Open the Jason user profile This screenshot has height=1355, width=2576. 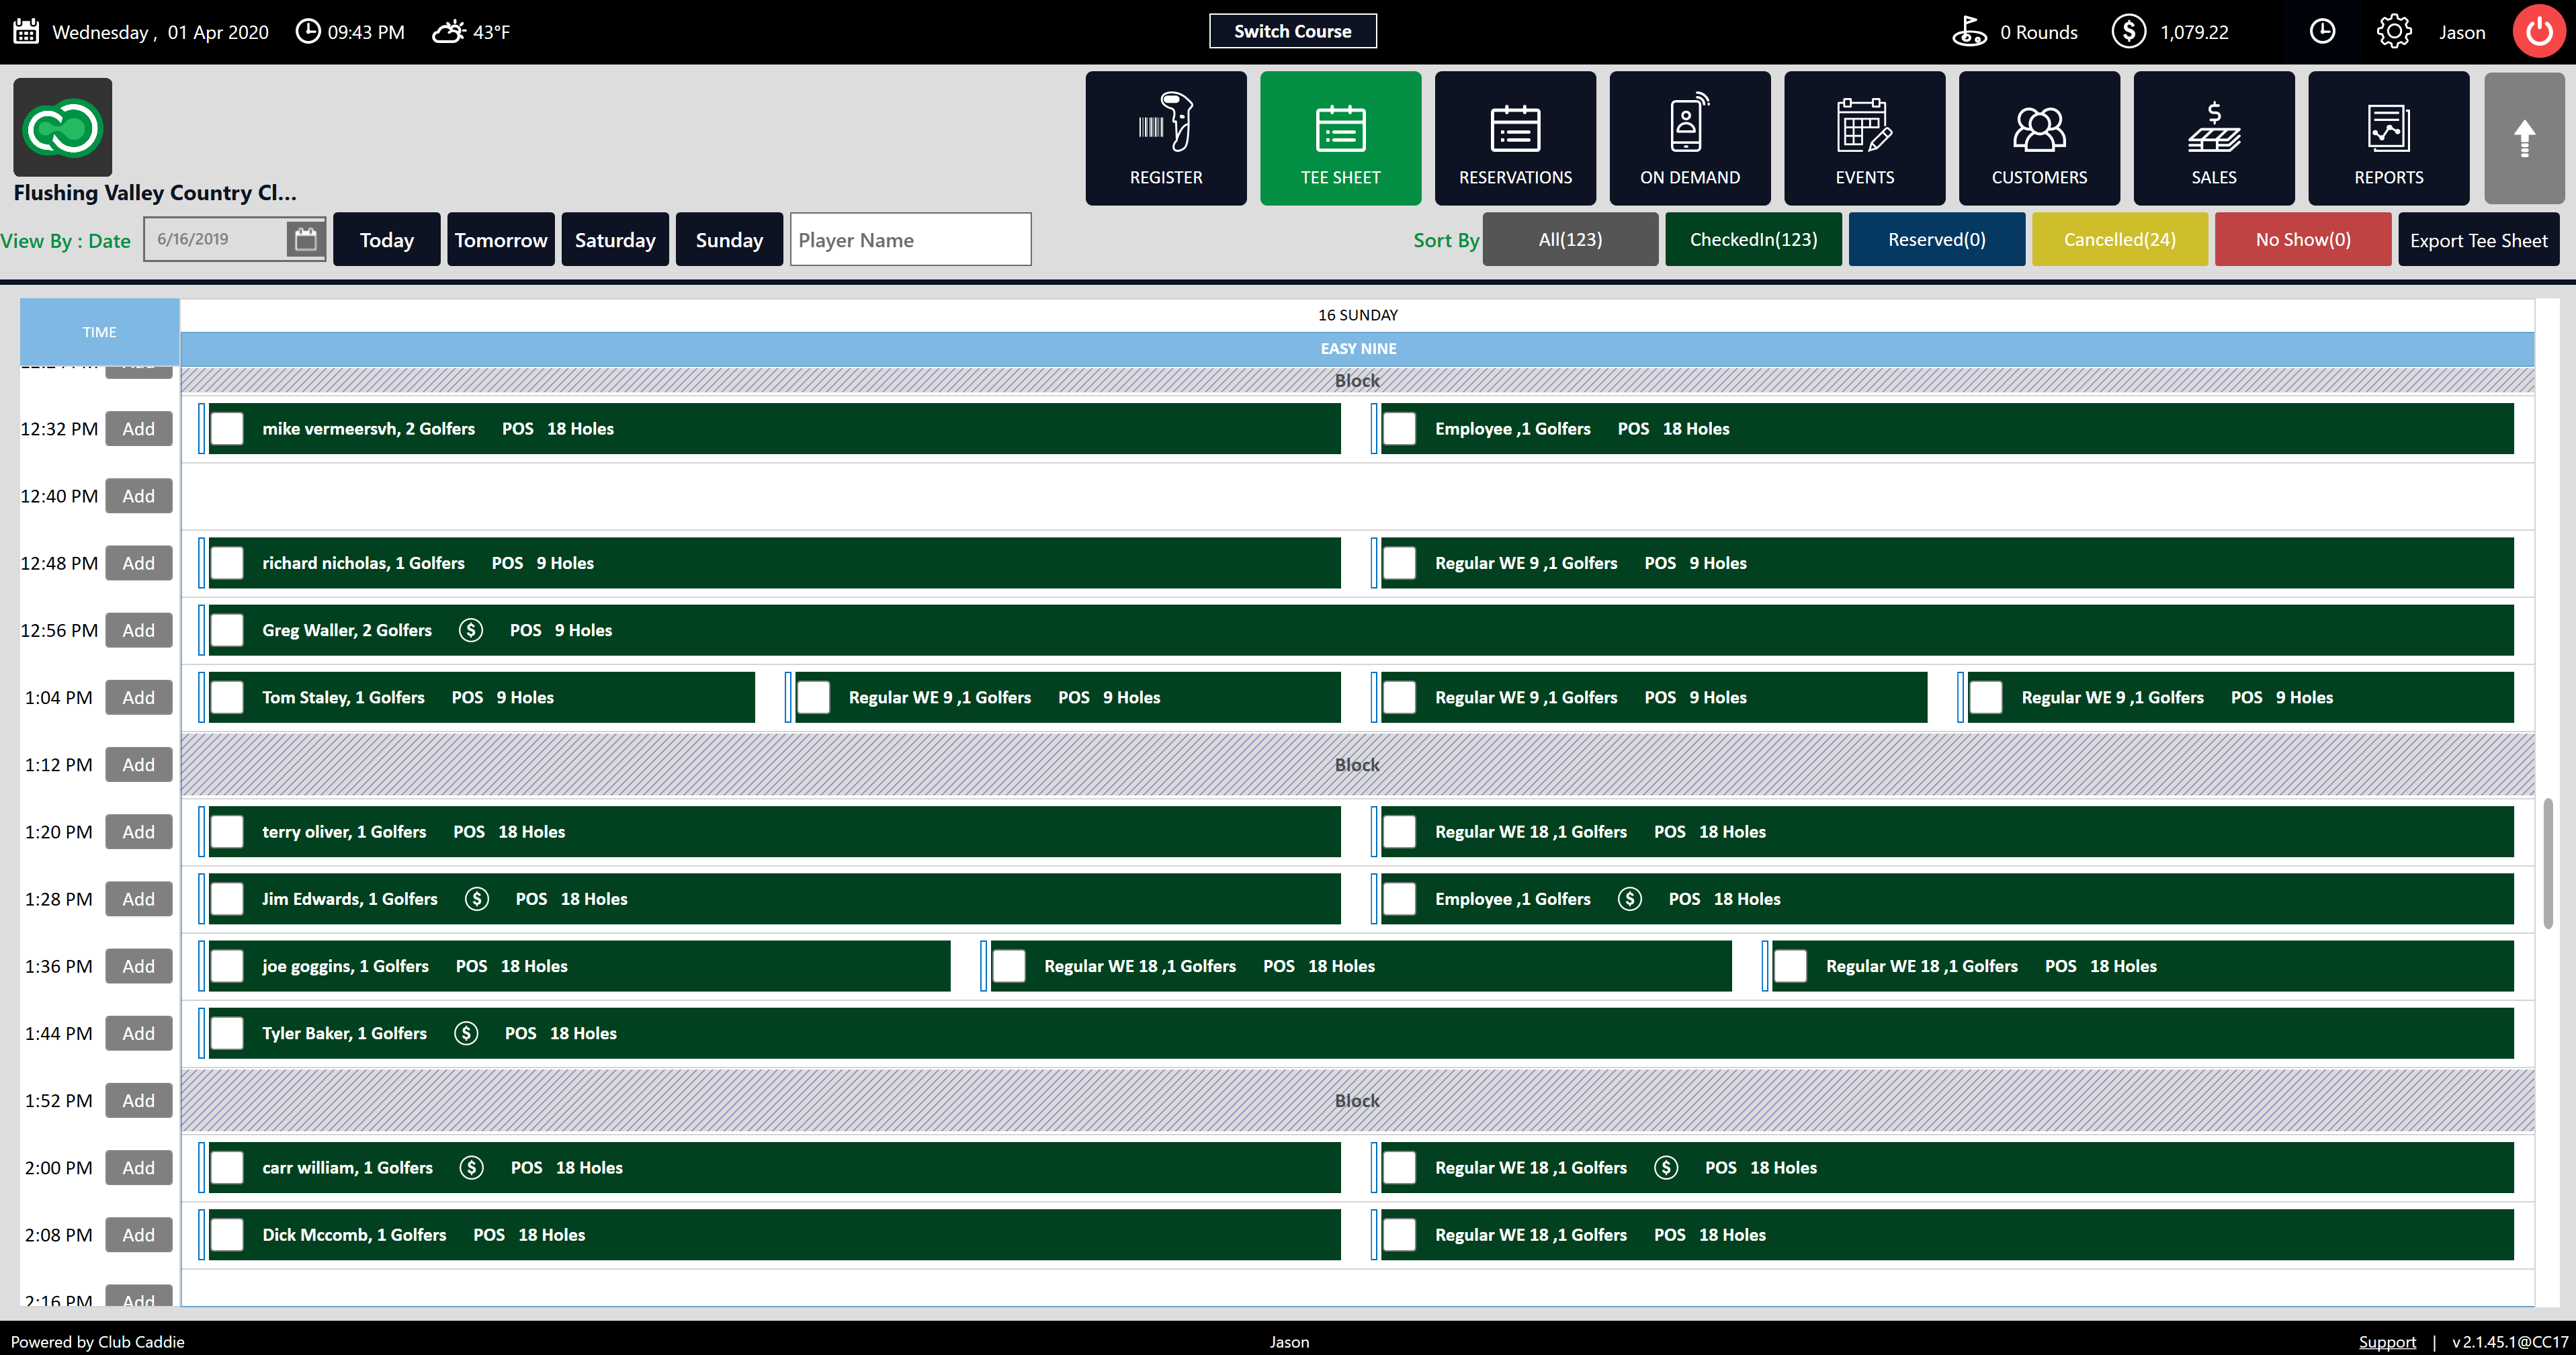tap(2461, 32)
